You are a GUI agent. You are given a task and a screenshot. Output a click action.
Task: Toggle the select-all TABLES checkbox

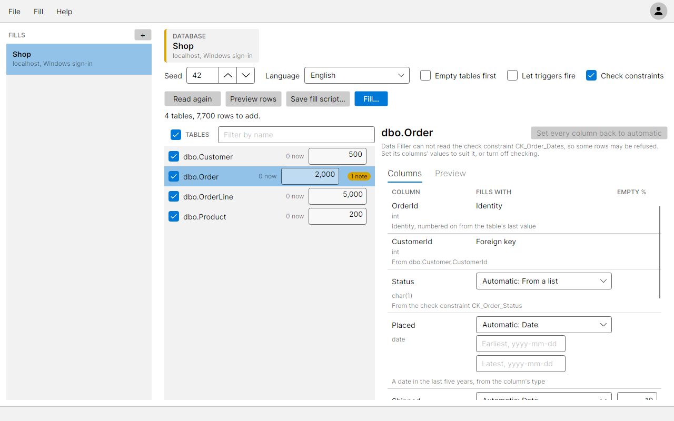pyautogui.click(x=176, y=135)
